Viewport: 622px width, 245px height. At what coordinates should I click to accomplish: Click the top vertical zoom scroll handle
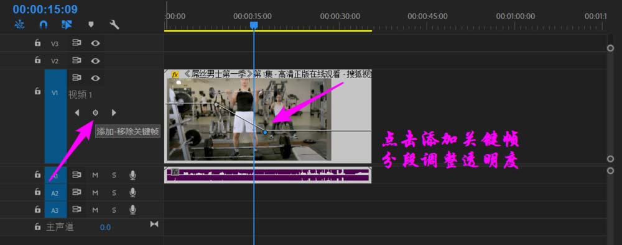coord(611,48)
